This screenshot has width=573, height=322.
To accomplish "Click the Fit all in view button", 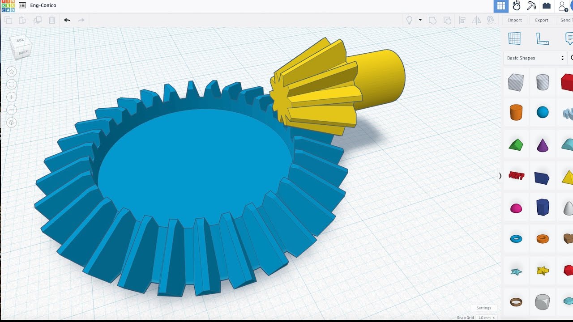I will tap(12, 84).
